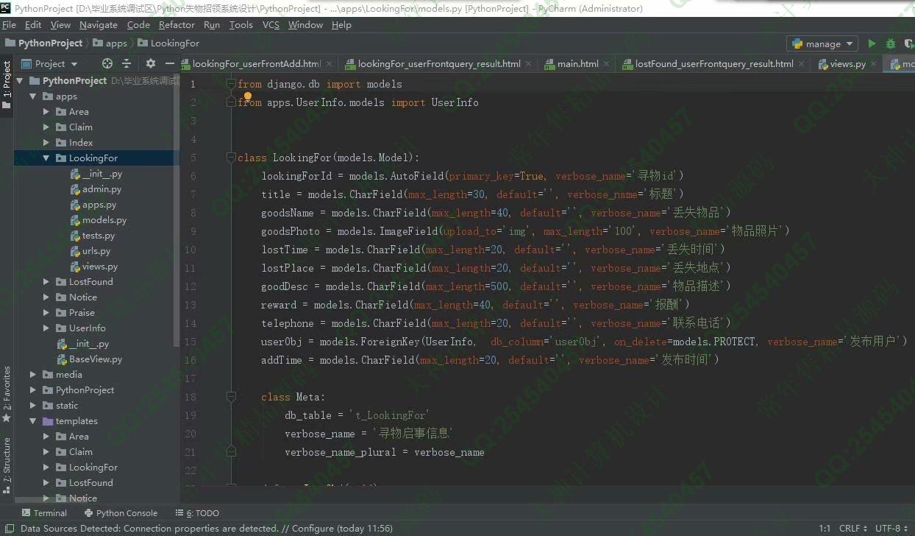Collapse the templates folder arrow
Viewport: 915px width, 536px height.
[x=32, y=421]
